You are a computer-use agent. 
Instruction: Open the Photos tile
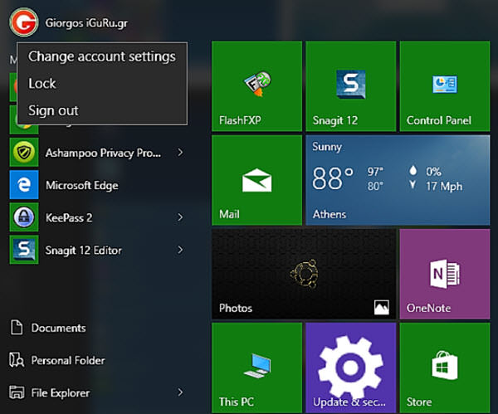(304, 274)
